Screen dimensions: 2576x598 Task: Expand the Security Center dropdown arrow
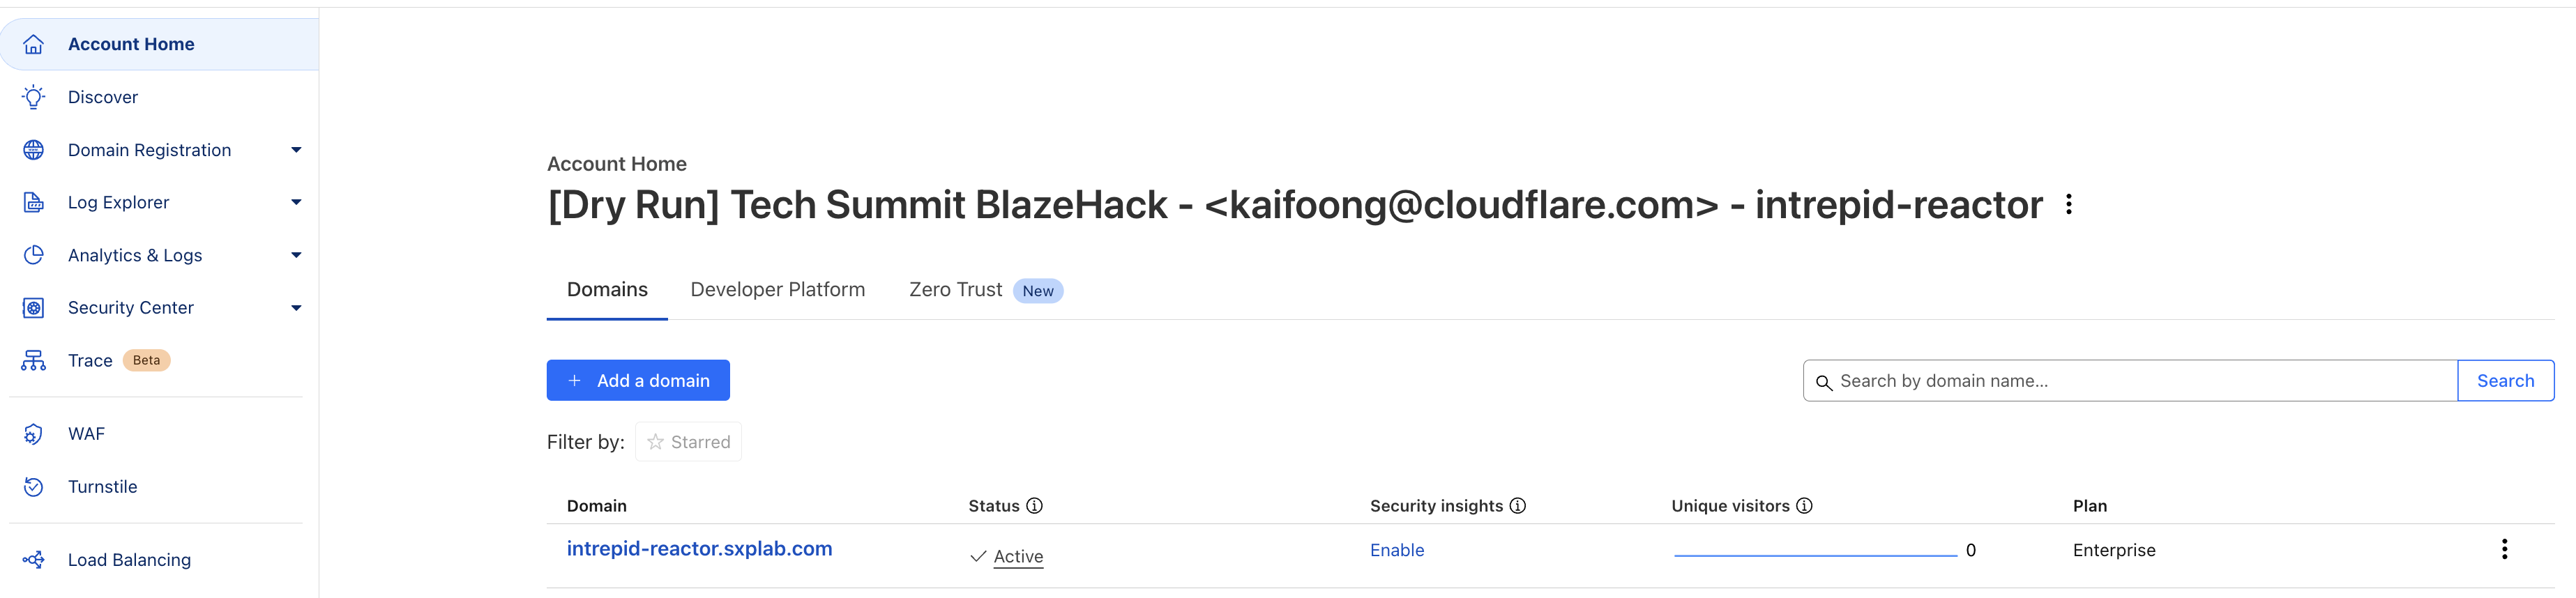pos(296,308)
